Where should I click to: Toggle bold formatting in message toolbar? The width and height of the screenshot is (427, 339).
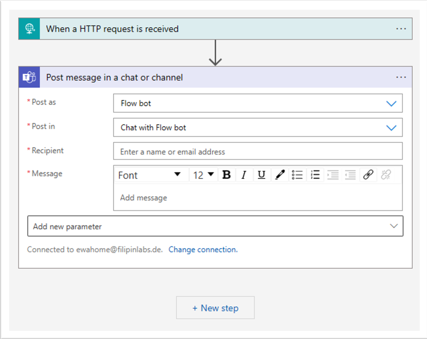tap(227, 175)
